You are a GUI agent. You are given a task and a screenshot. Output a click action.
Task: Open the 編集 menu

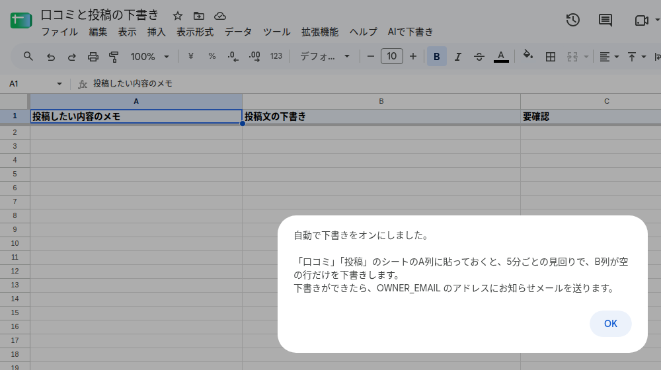click(98, 32)
